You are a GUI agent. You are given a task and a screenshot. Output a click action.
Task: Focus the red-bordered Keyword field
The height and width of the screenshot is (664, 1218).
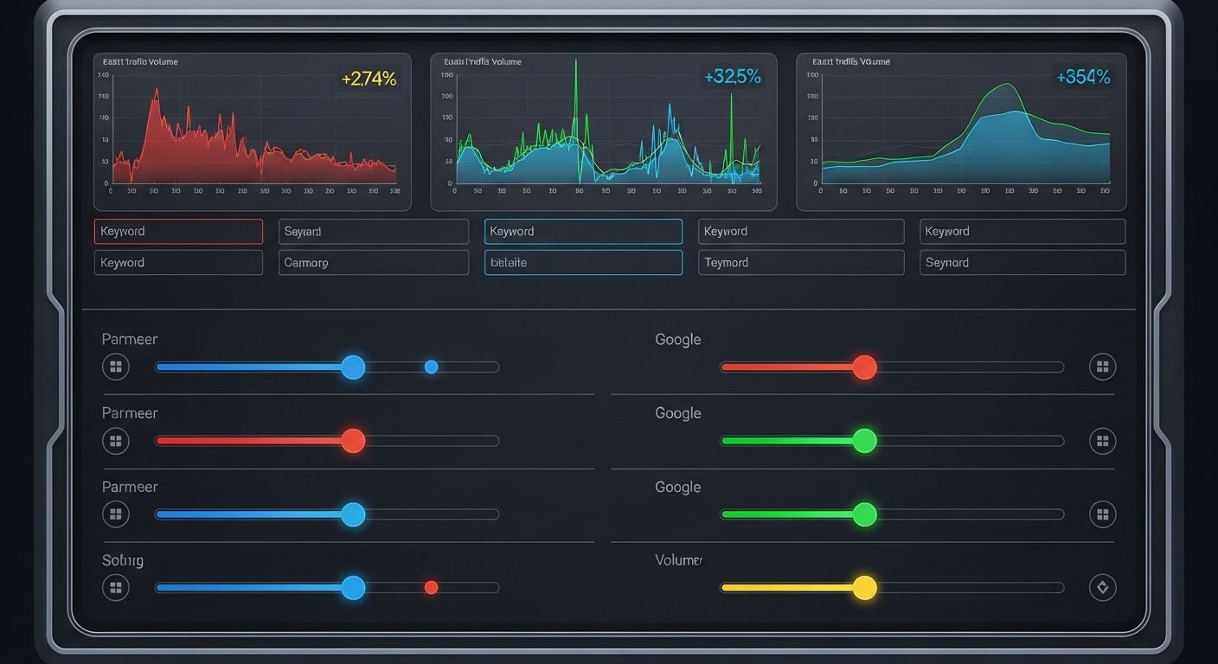(178, 232)
